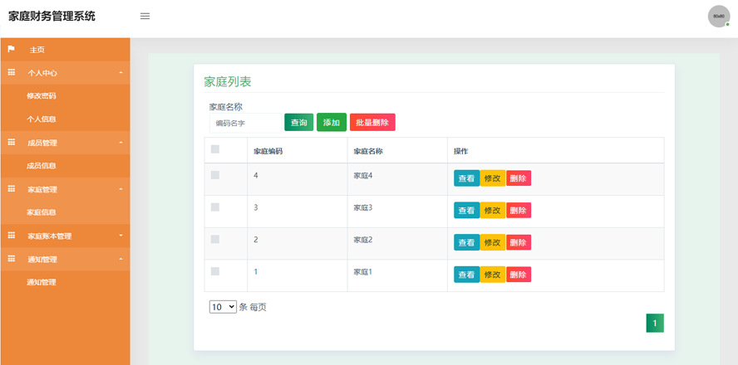Viewport: 738px width, 365px height.
Task: Collapse the 家庭管理 section arrow
Action: click(x=121, y=189)
